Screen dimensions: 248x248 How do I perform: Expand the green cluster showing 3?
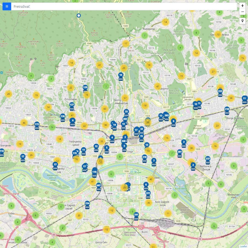point(174,195)
